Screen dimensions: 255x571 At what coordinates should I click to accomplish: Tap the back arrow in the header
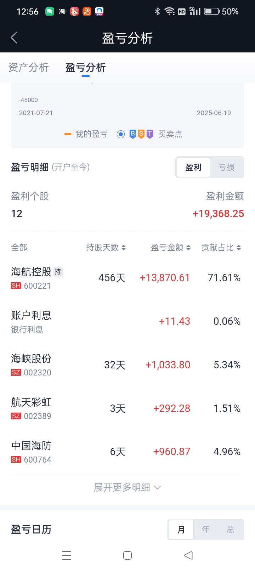click(14, 38)
